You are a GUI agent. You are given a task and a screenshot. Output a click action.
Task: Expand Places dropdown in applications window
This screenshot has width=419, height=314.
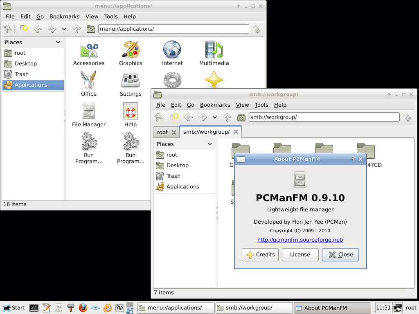(58, 42)
